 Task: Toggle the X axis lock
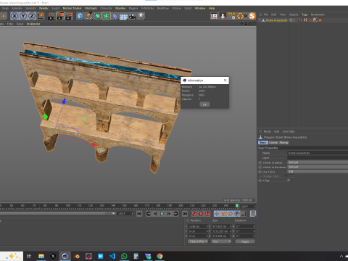point(14,16)
